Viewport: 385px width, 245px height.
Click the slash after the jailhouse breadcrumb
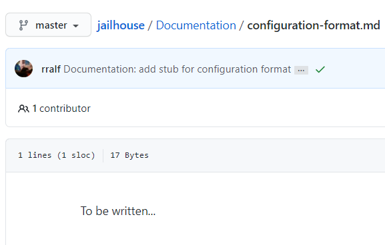pos(150,25)
